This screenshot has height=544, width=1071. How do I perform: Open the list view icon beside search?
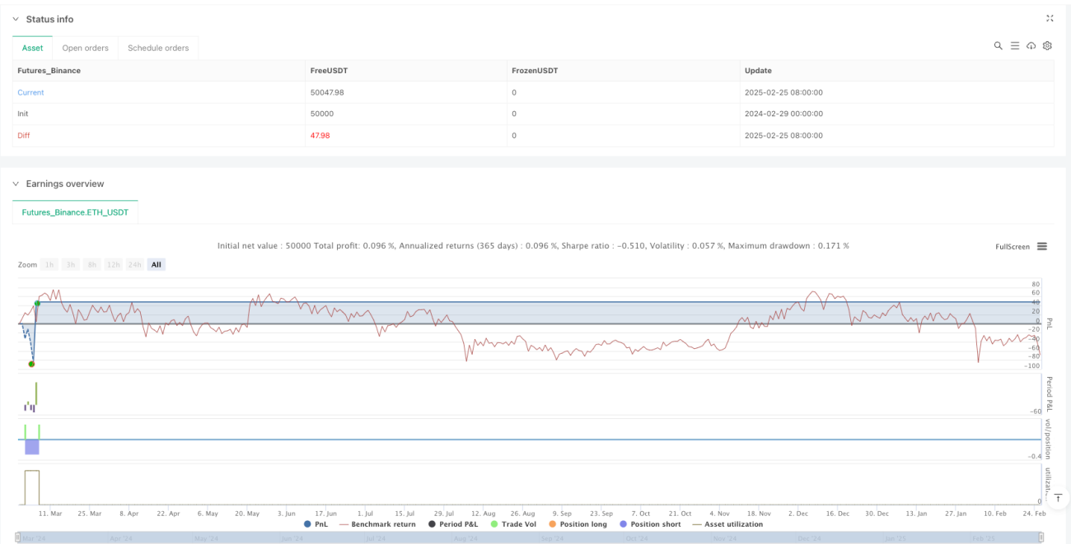[1015, 46]
